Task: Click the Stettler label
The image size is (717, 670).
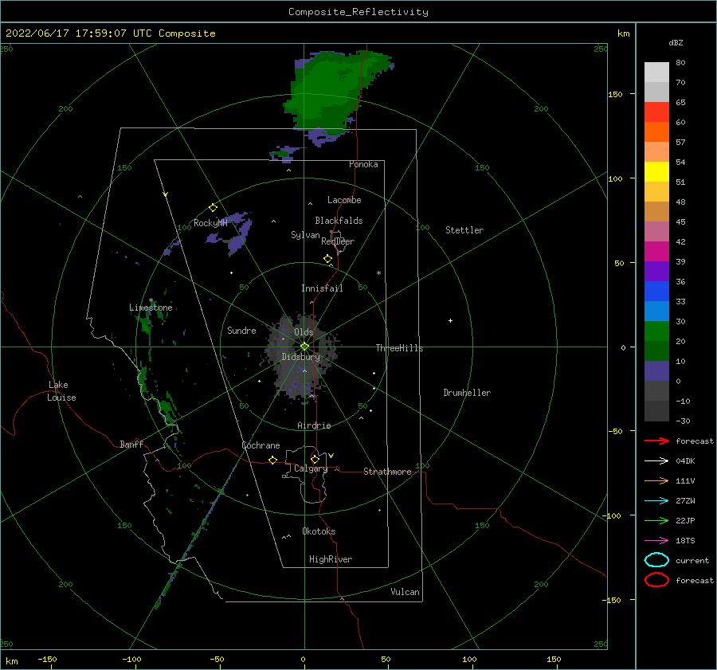Action: (464, 230)
